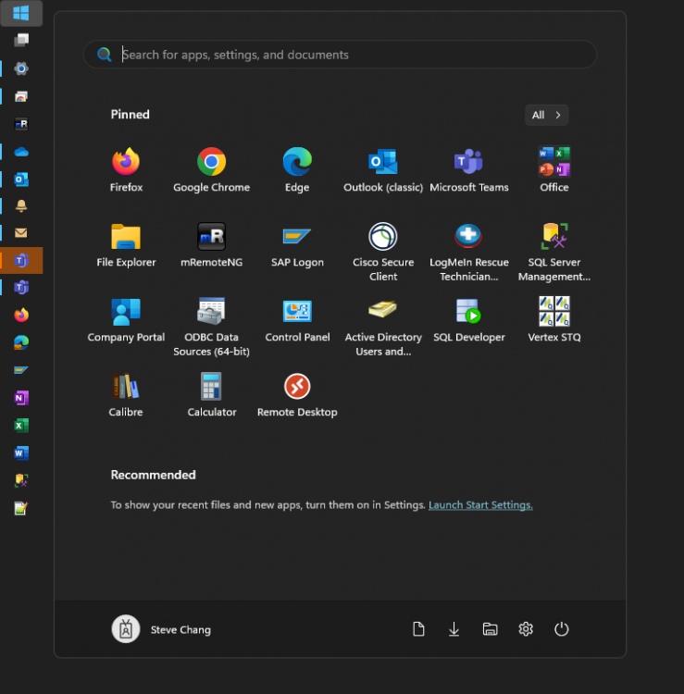Open mRemoteNG from the pinned grid
Viewport: 684px width, 694px height.
coord(211,238)
